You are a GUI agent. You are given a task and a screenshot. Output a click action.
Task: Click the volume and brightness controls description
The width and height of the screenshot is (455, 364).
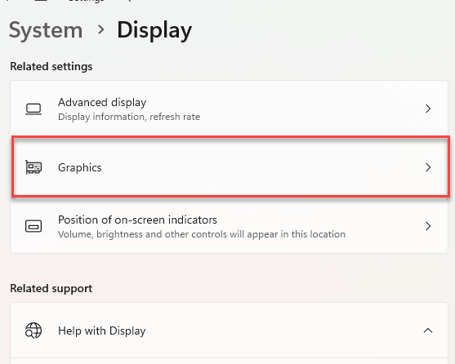point(202,234)
